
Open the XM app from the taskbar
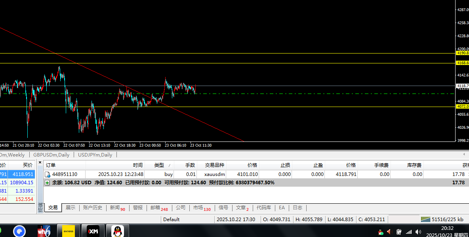(x=93, y=231)
